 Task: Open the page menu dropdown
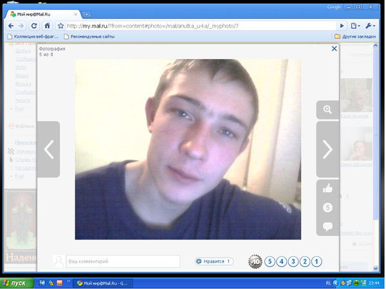tap(356, 26)
